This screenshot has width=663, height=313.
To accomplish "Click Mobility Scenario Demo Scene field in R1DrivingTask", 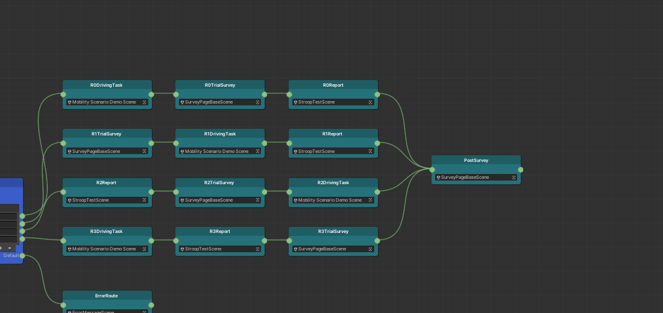I will click(x=220, y=151).
